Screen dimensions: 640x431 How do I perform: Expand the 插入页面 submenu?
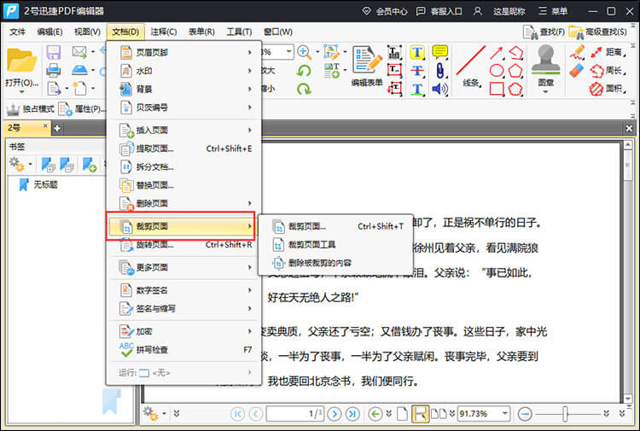(184, 131)
